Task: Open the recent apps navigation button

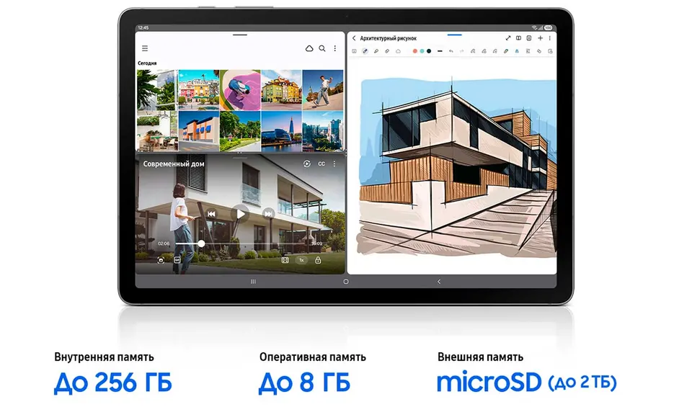Action: [253, 282]
